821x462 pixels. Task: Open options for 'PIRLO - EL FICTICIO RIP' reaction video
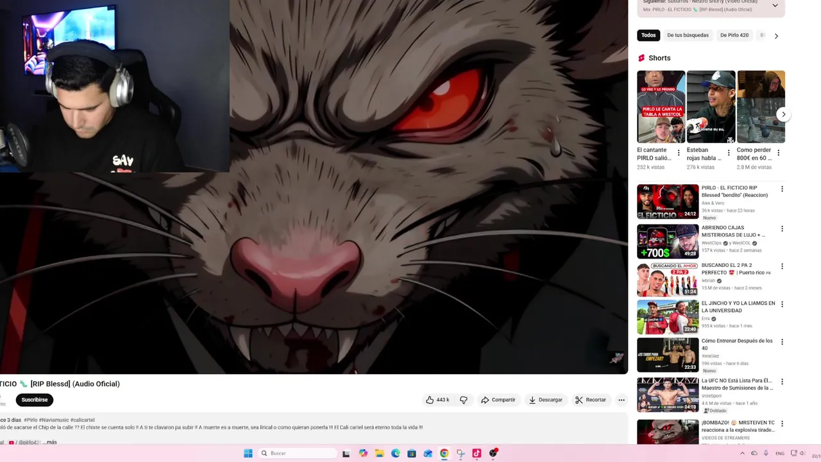782,189
